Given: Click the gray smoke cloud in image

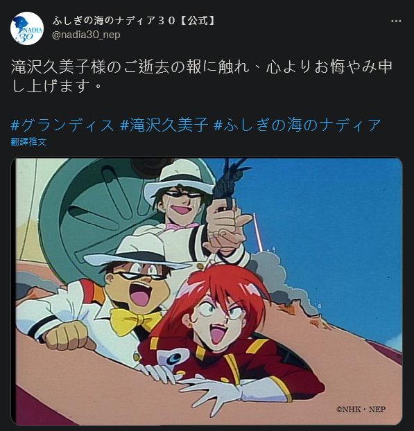Looking at the screenshot, I should (x=278, y=281).
